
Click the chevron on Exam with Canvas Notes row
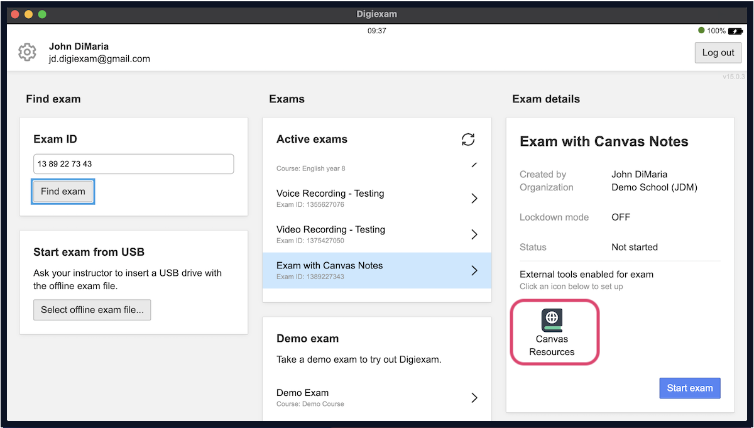coord(474,270)
